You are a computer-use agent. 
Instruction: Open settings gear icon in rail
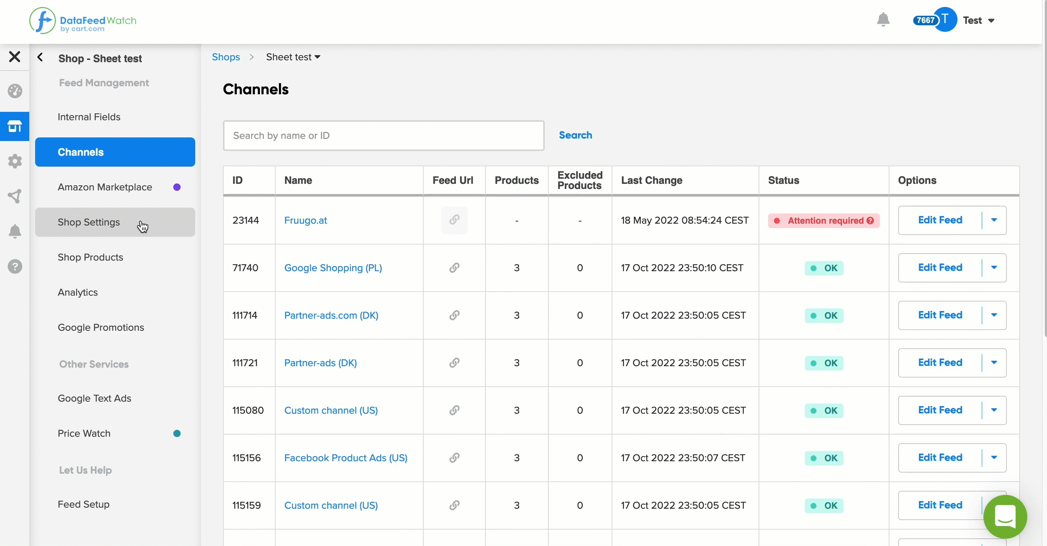(x=15, y=161)
